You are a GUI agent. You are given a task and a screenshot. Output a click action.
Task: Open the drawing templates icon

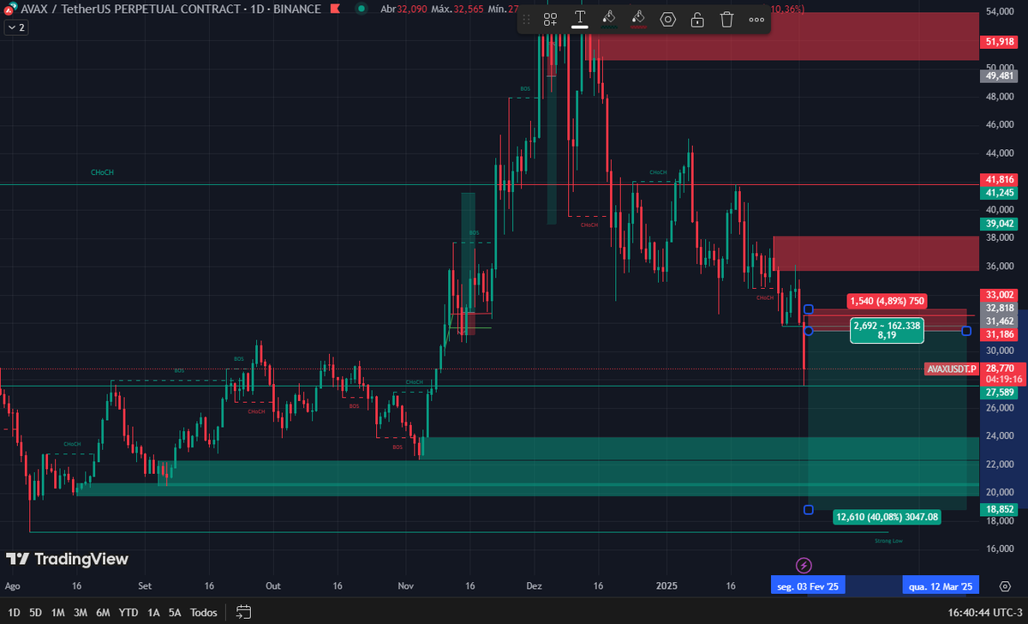pos(550,19)
